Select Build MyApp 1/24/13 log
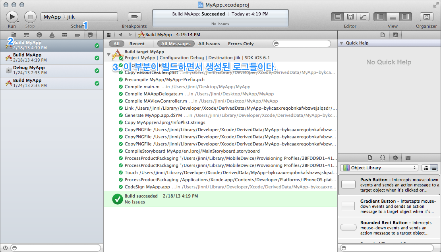 [x=52, y=83]
